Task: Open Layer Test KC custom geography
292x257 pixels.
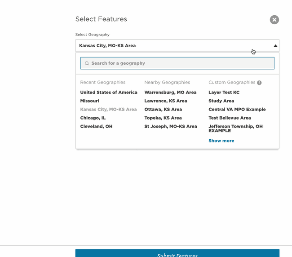Action: point(224,93)
